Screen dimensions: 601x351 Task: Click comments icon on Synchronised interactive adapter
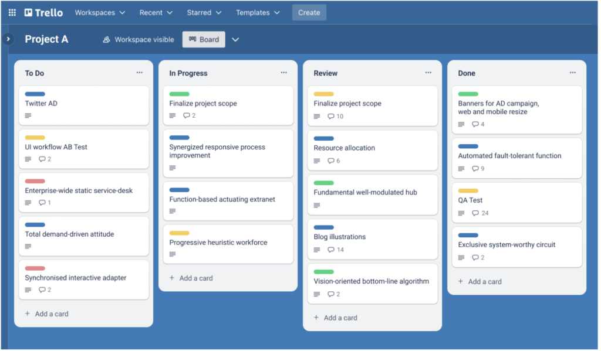[x=42, y=290]
